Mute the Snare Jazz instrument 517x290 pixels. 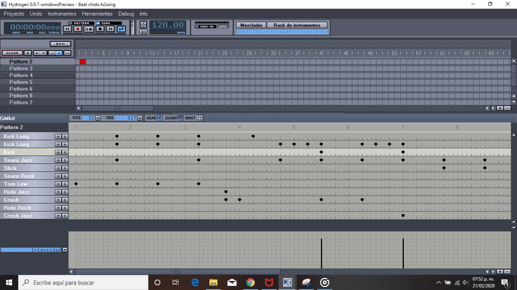(58, 160)
